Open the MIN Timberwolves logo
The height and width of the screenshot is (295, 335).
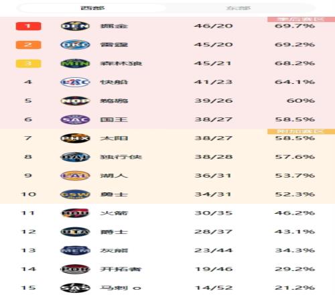click(75, 64)
